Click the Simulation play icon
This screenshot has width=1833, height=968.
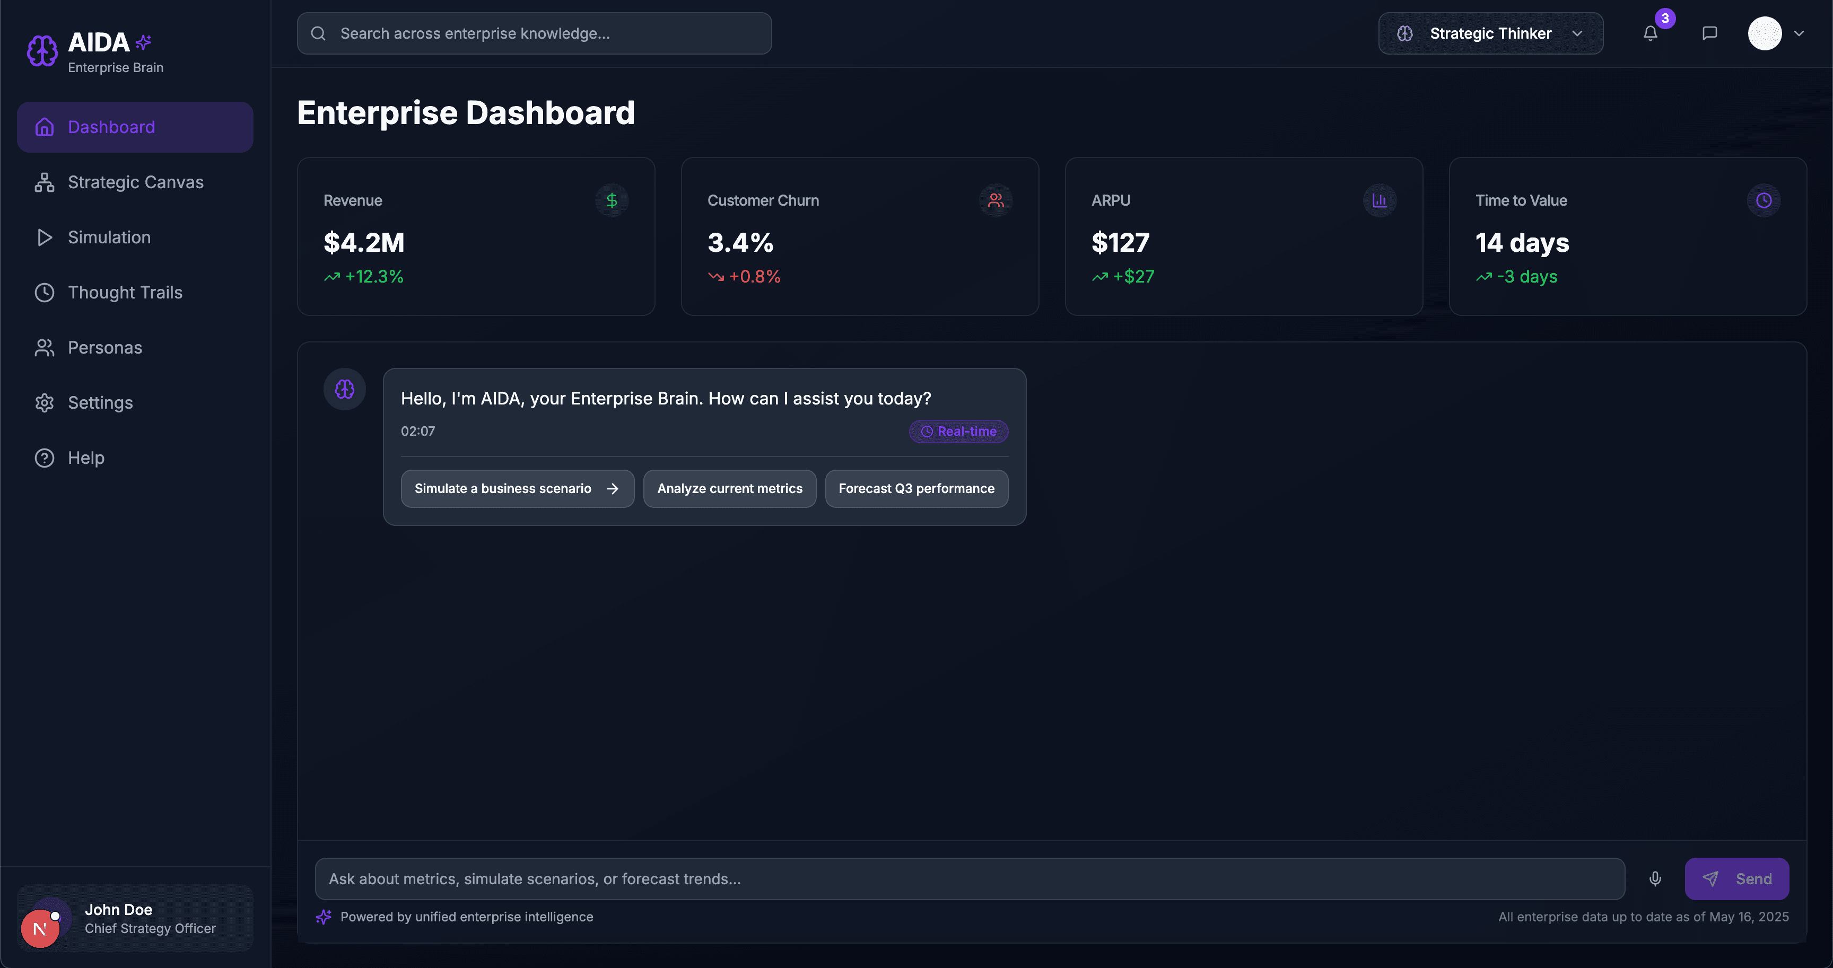click(44, 237)
